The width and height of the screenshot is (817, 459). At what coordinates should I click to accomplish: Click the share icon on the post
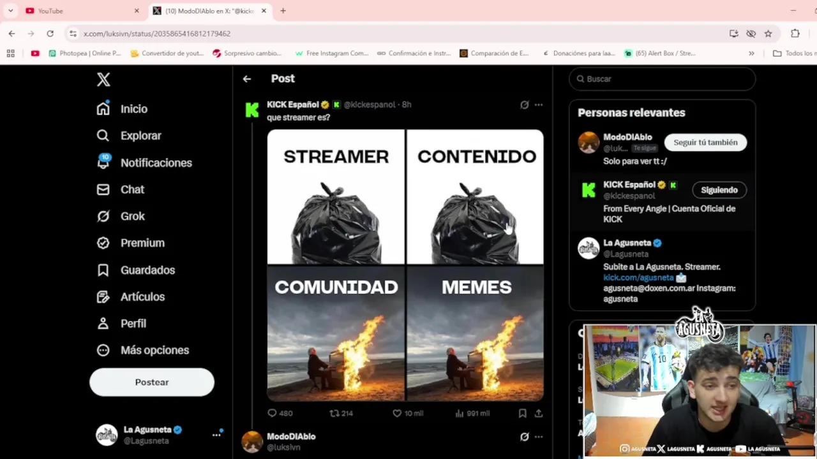(x=539, y=413)
